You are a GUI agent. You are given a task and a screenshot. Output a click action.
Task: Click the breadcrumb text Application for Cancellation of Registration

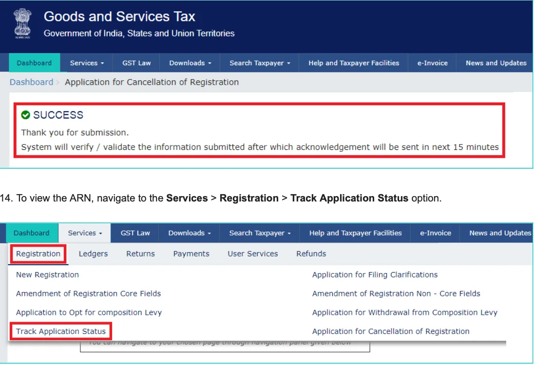152,82
